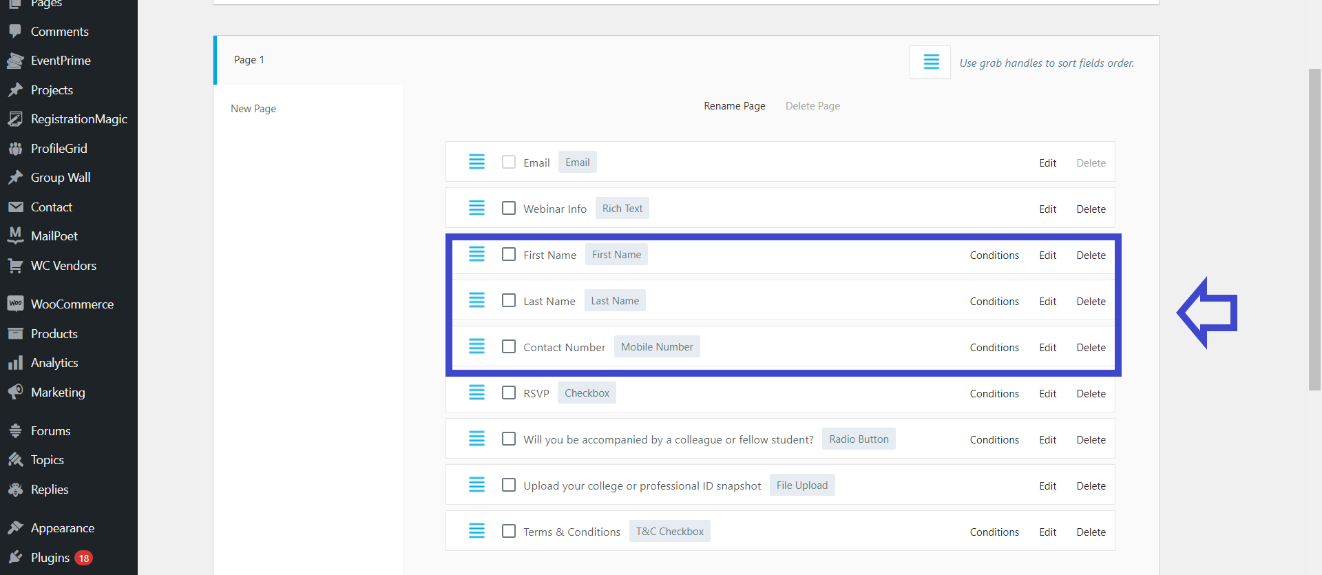Click the New Page tab
This screenshot has width=1322, height=575.
[x=253, y=109]
